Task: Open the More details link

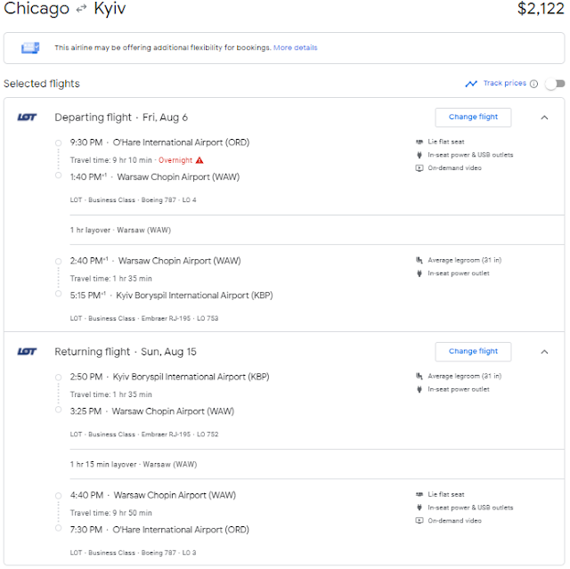Action: click(295, 47)
